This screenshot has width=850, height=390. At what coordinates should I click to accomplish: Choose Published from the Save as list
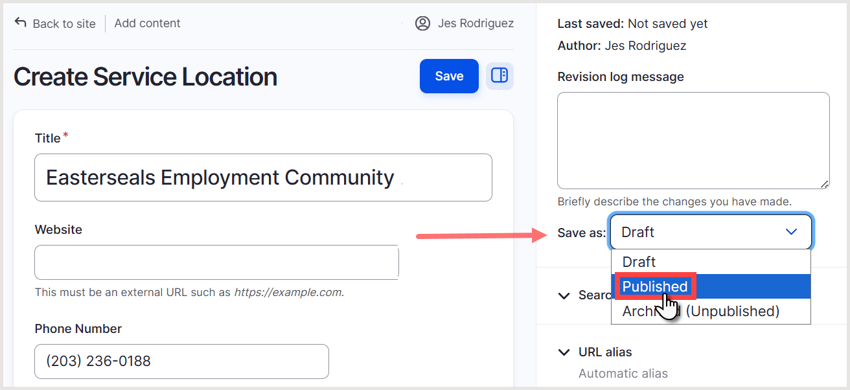click(x=711, y=286)
